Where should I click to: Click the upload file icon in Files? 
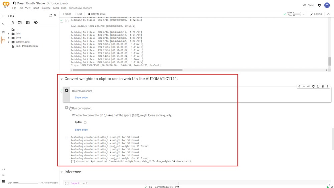(x=12, y=22)
